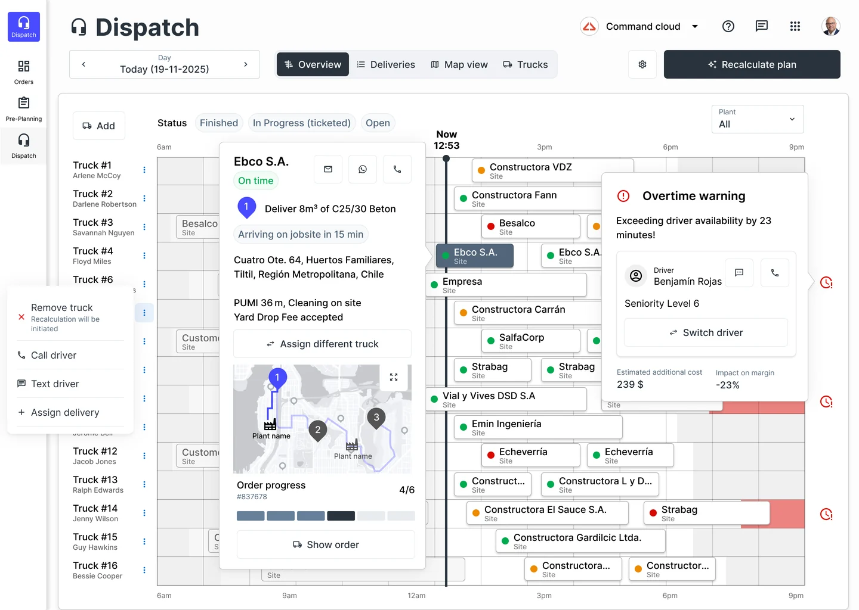Viewport: 859px width, 610px height.
Task: Click the overtime clock icon on Vial y Vives row
Action: tap(826, 402)
